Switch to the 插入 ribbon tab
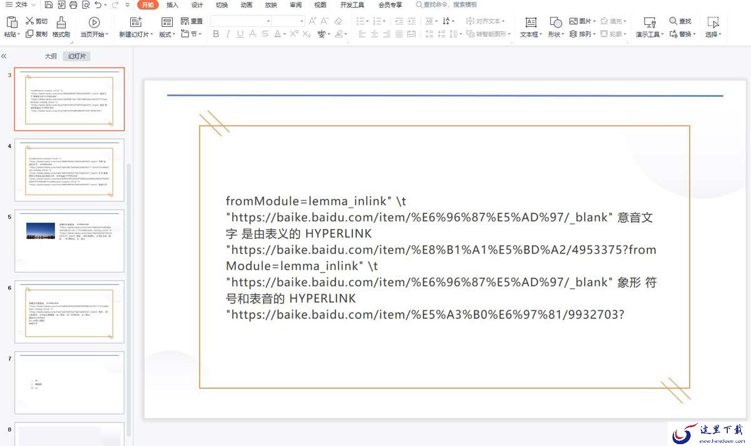 (173, 5)
